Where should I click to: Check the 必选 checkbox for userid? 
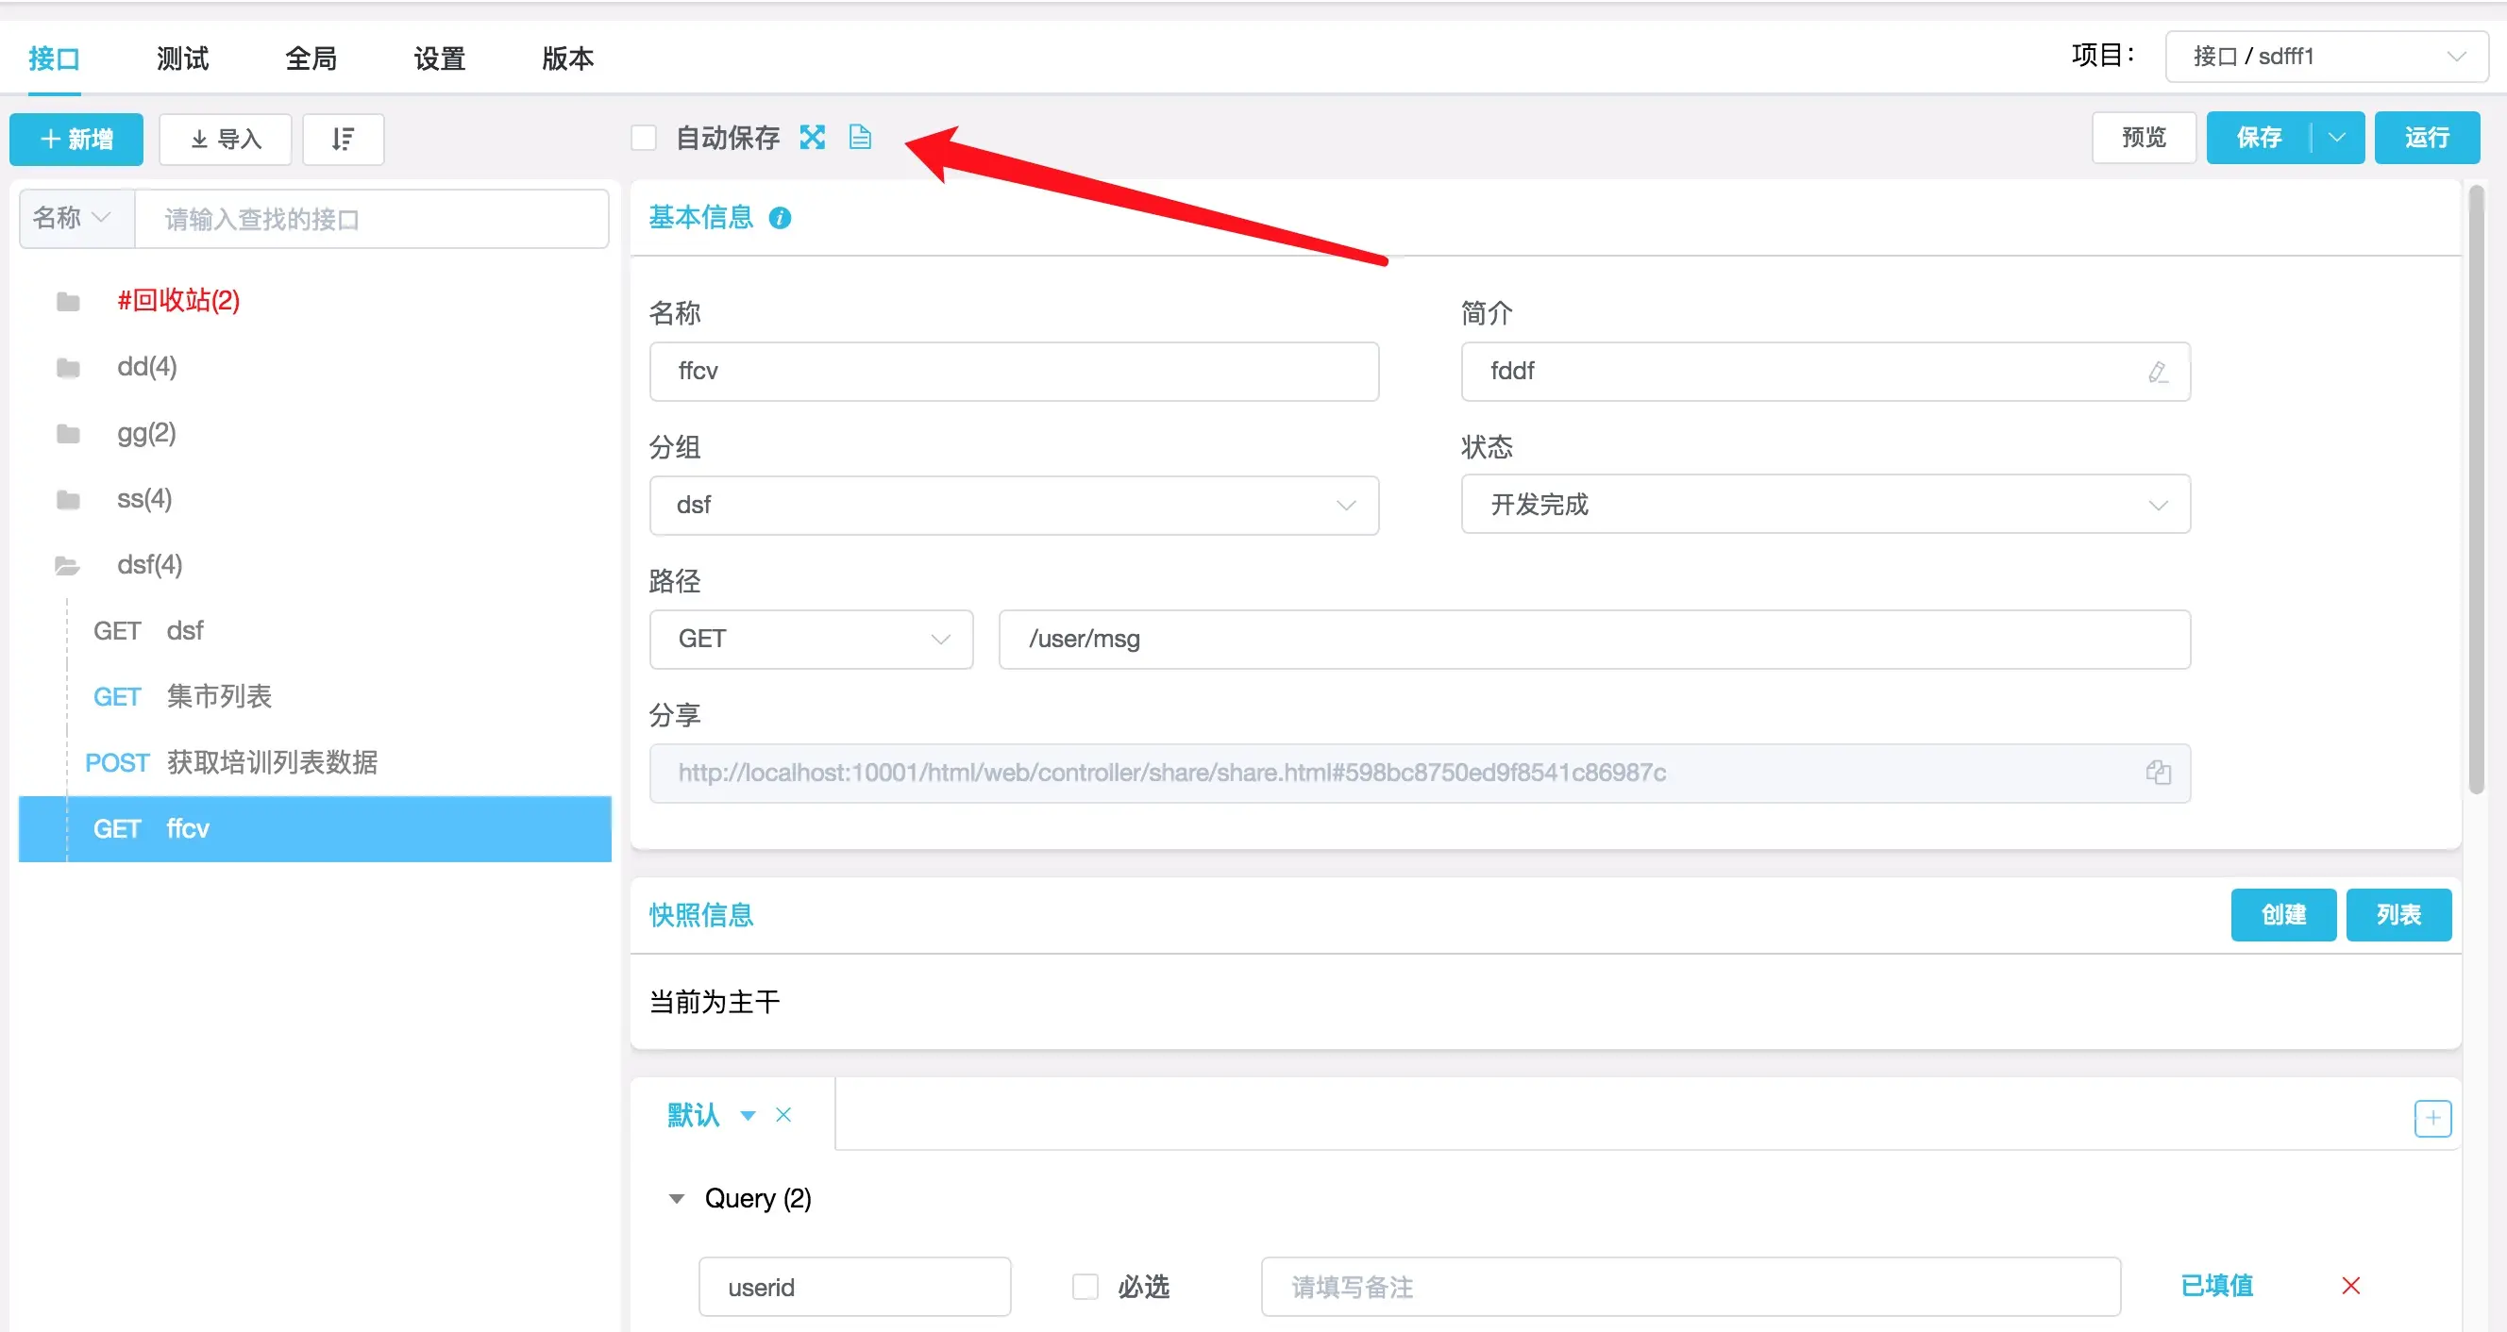click(x=1085, y=1287)
